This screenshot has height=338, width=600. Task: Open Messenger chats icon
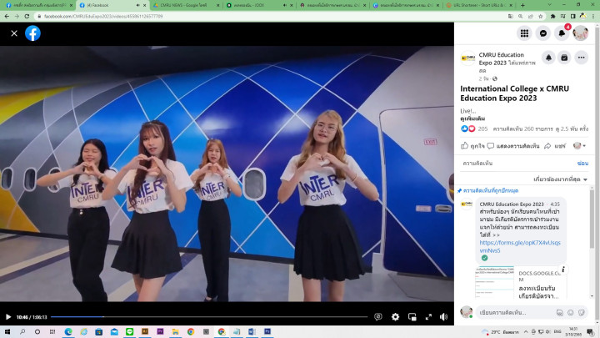(x=543, y=33)
